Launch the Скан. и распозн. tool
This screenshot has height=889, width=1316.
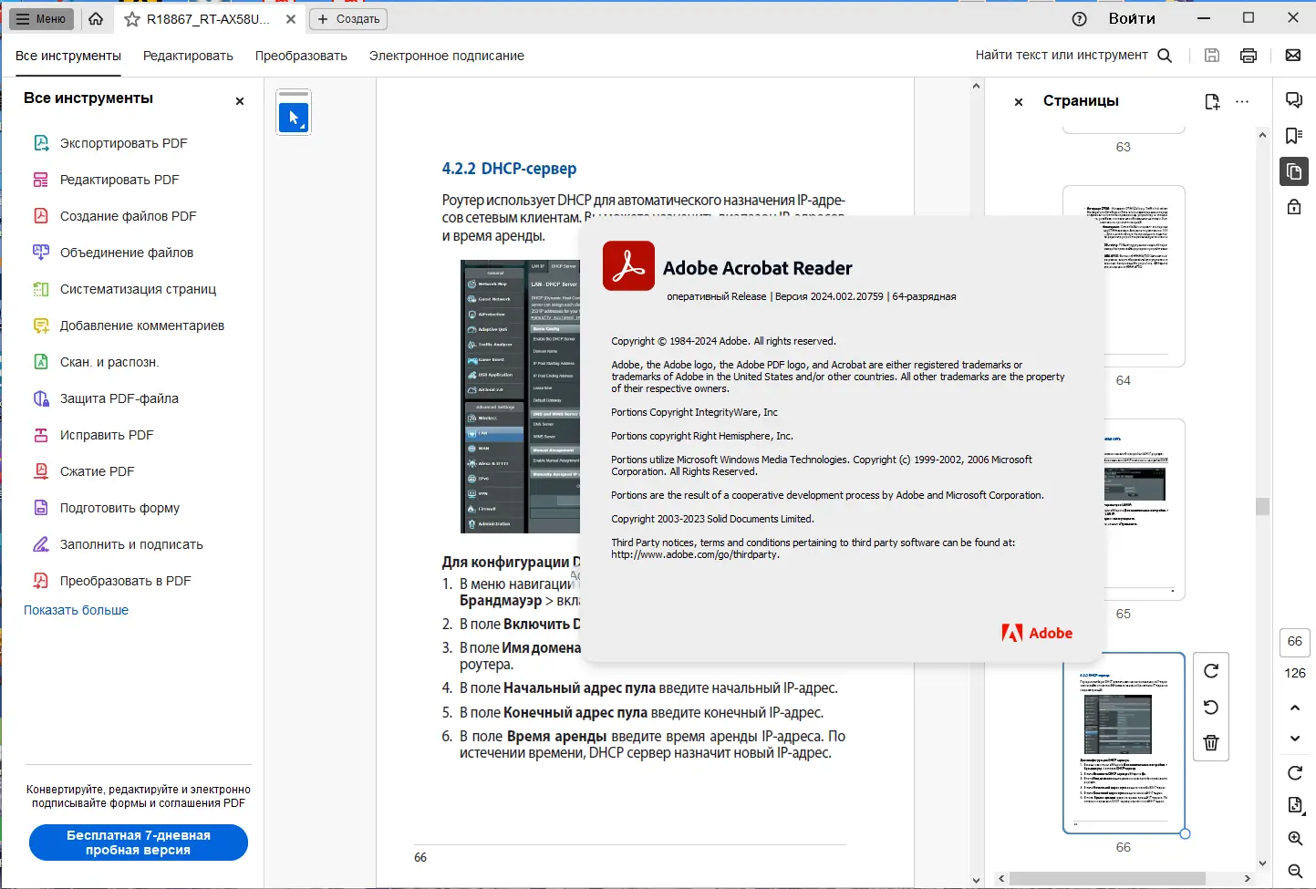click(109, 362)
